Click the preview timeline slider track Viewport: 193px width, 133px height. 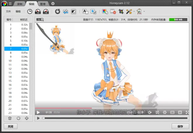click(x=115, y=118)
